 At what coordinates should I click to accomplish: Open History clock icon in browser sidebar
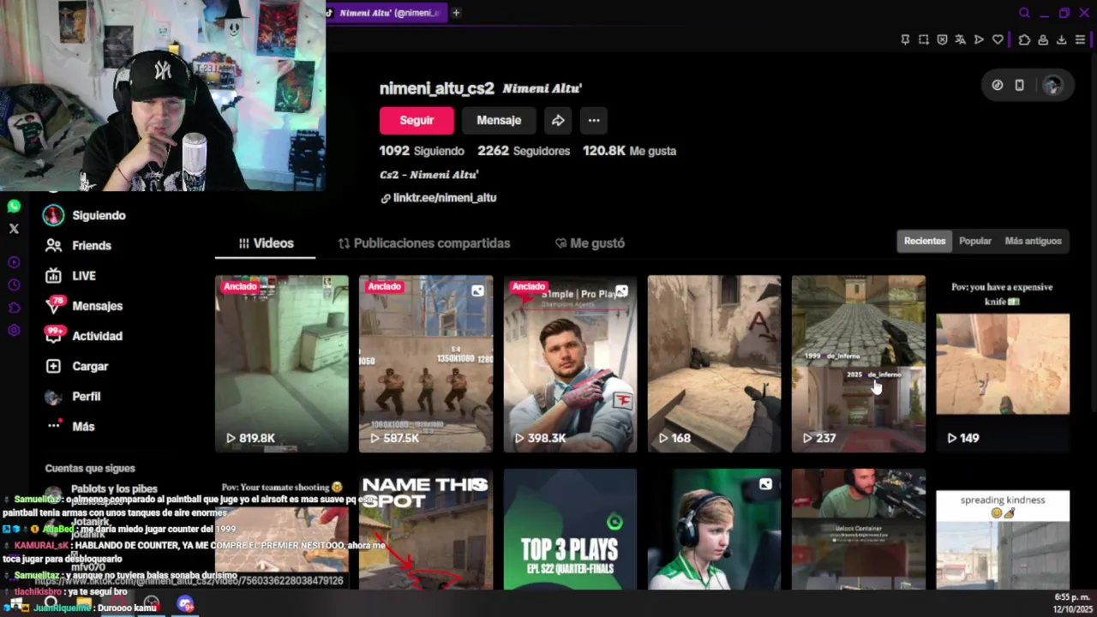point(14,285)
